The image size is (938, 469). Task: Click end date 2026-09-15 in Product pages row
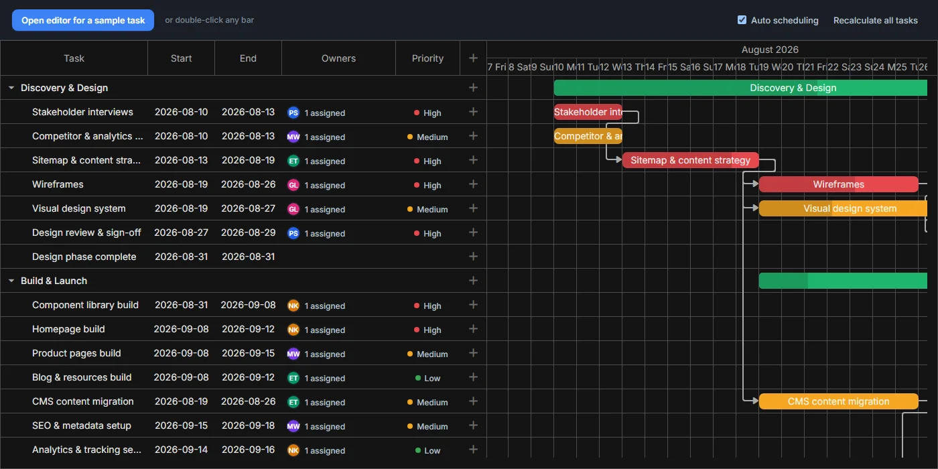click(x=248, y=353)
